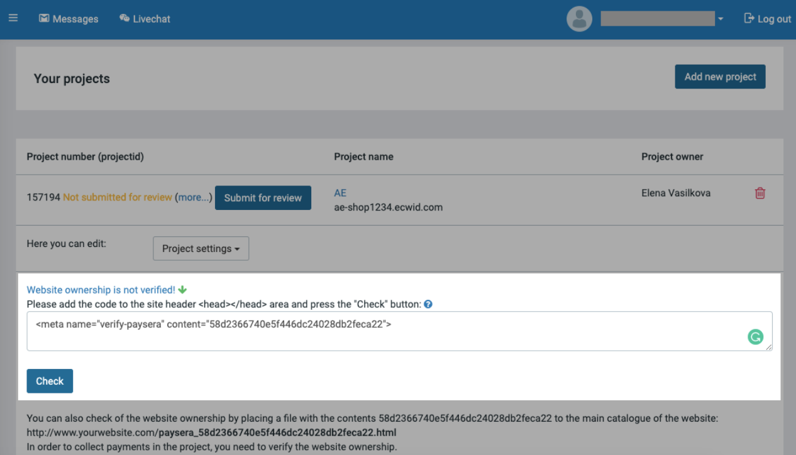Click the project number 157194

tap(43, 197)
